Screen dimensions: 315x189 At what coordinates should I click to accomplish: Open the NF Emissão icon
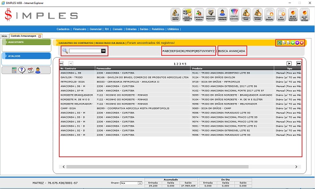pos(269,15)
